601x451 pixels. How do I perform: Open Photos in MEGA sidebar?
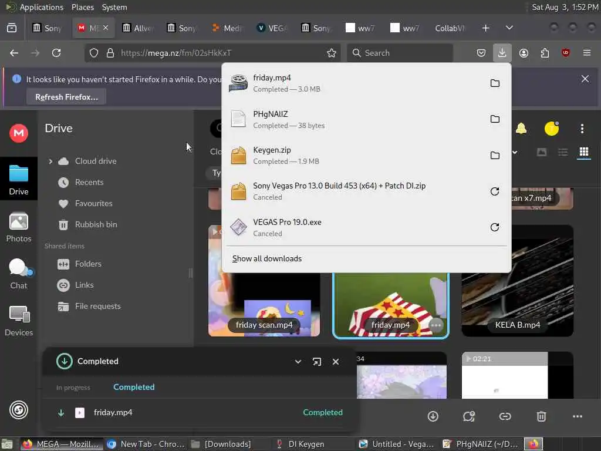tap(18, 227)
